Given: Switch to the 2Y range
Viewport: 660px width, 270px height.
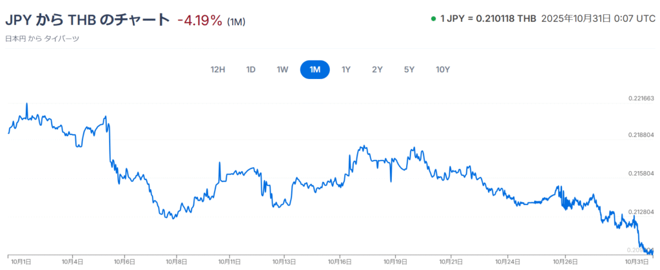Looking at the screenshot, I should click(x=377, y=69).
